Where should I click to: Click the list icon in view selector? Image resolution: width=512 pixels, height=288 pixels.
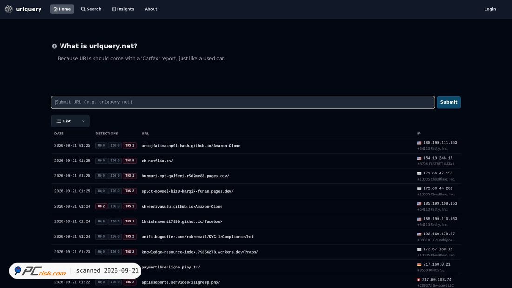59,121
